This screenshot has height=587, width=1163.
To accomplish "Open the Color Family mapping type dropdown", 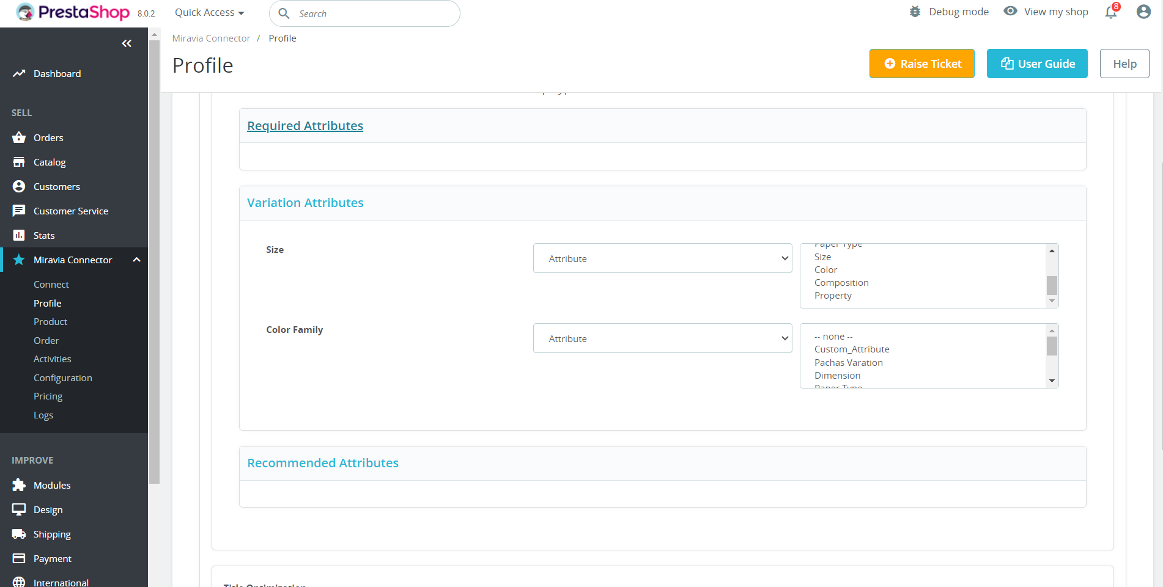I will [x=663, y=338].
